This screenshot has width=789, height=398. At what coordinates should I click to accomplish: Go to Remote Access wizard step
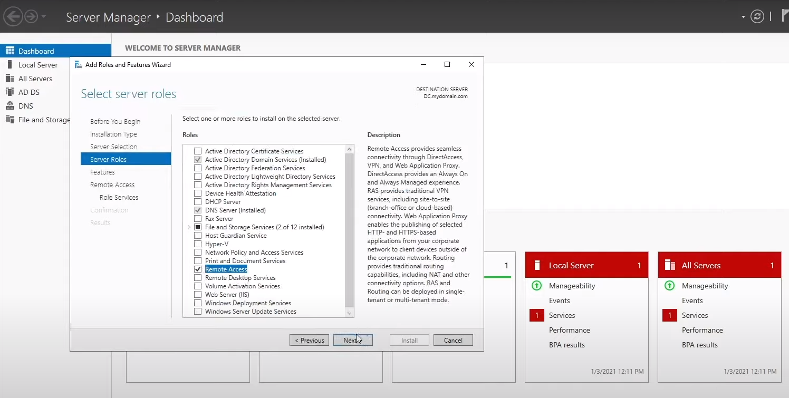(x=112, y=185)
